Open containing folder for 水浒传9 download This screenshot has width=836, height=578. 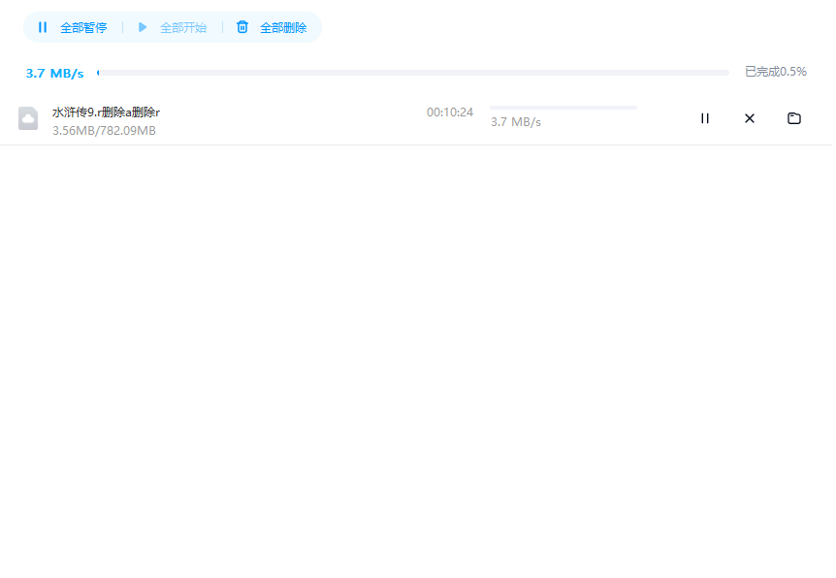point(794,118)
